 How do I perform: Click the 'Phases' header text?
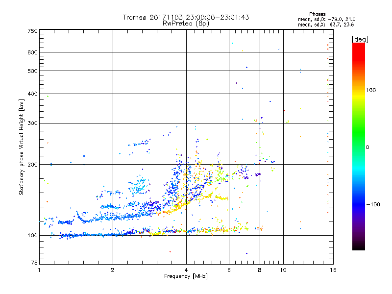(x=317, y=14)
